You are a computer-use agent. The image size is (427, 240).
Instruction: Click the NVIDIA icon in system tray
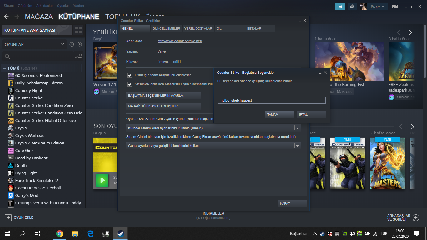click(345, 233)
